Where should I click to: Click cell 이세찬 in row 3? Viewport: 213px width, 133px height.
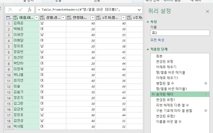26,35
